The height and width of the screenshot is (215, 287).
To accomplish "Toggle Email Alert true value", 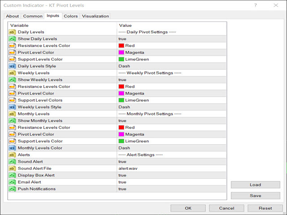I will (x=171, y=182).
